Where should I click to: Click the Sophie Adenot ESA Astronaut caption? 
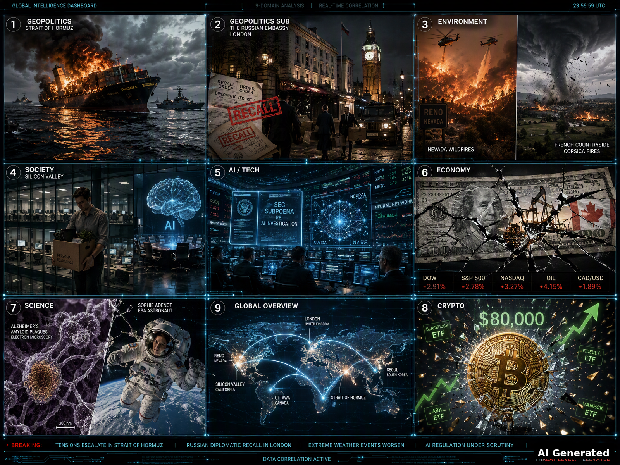[155, 308]
